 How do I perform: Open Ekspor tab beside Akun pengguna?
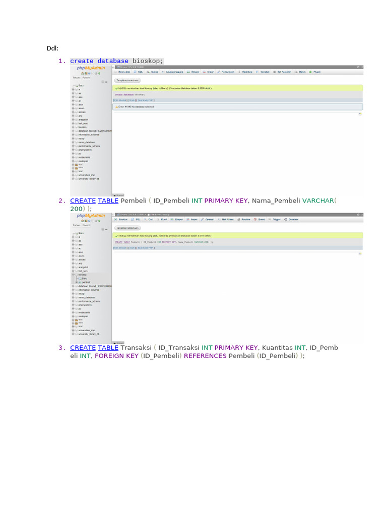pyautogui.click(x=193, y=72)
